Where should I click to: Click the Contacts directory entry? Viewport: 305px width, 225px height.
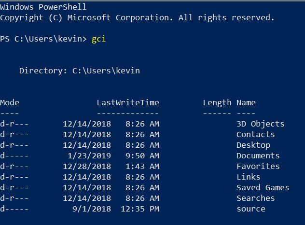pyautogui.click(x=255, y=135)
